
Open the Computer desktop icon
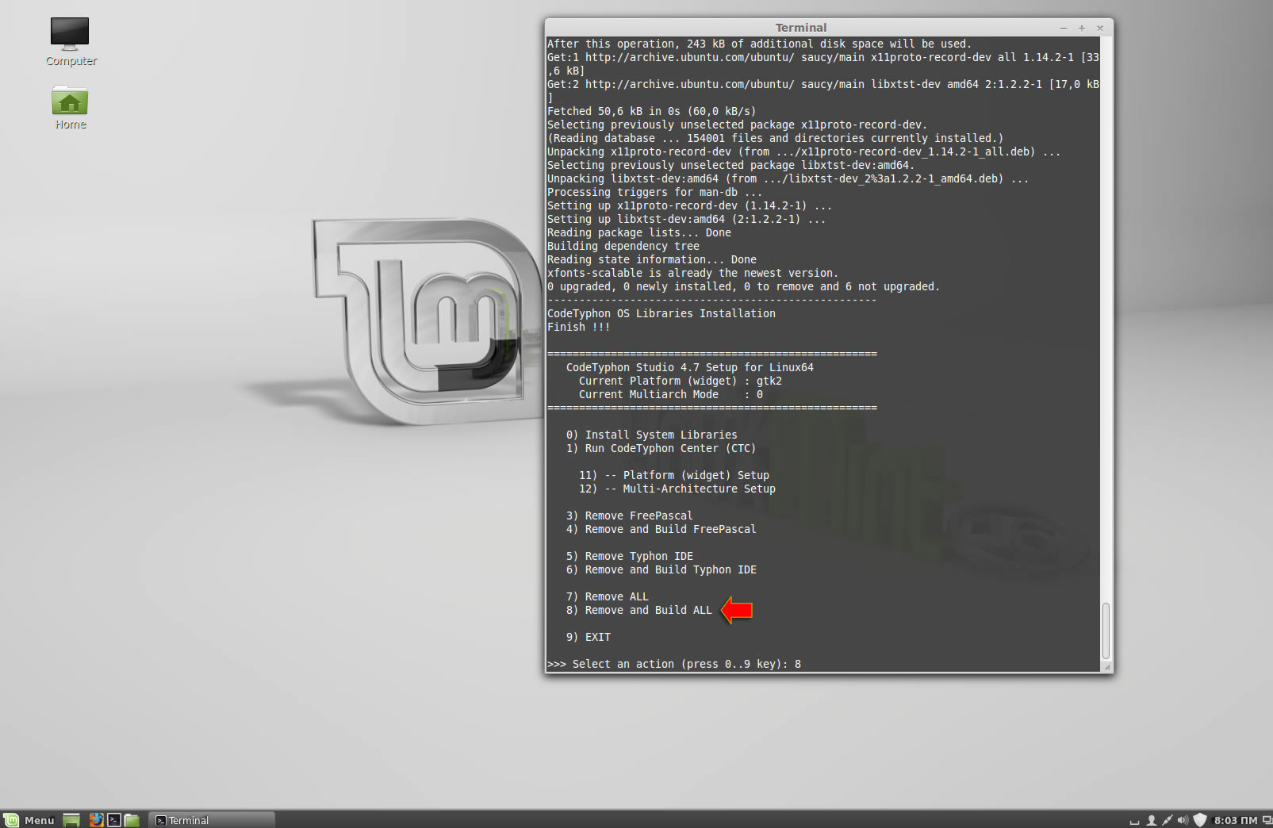click(70, 42)
